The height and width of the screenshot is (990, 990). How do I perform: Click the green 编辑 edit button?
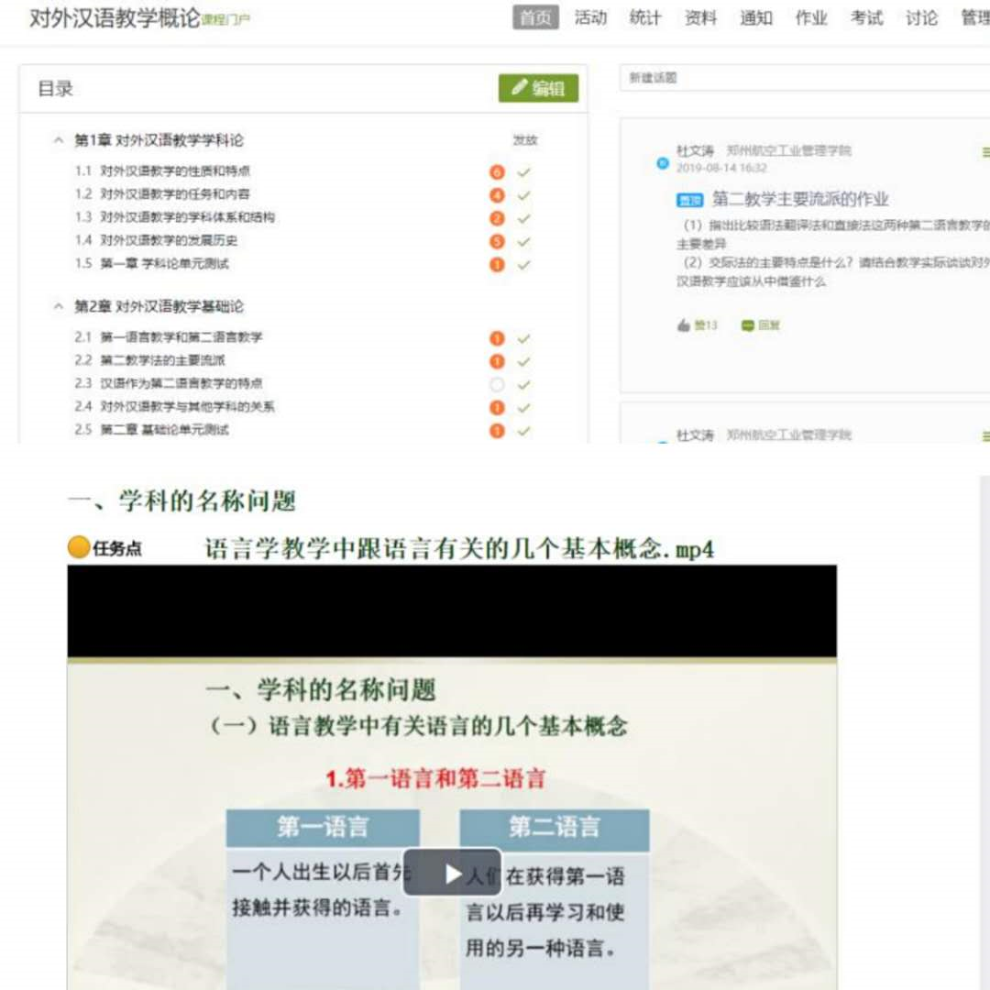[538, 88]
